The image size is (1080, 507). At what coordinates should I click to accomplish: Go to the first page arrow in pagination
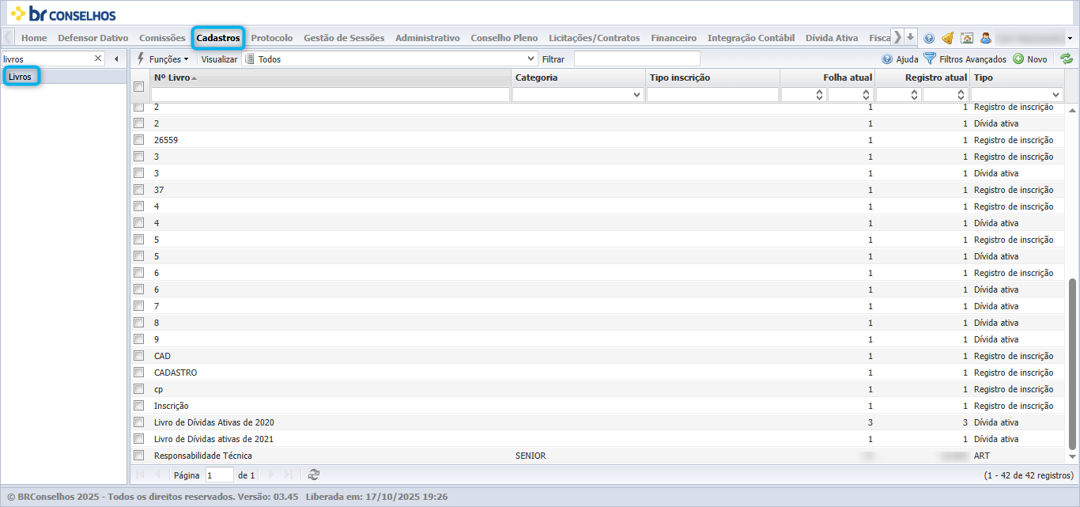click(141, 475)
